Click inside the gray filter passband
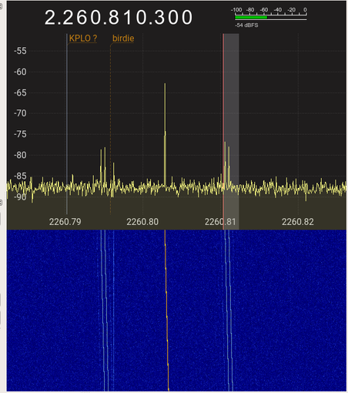348x393 pixels. pyautogui.click(x=232, y=102)
